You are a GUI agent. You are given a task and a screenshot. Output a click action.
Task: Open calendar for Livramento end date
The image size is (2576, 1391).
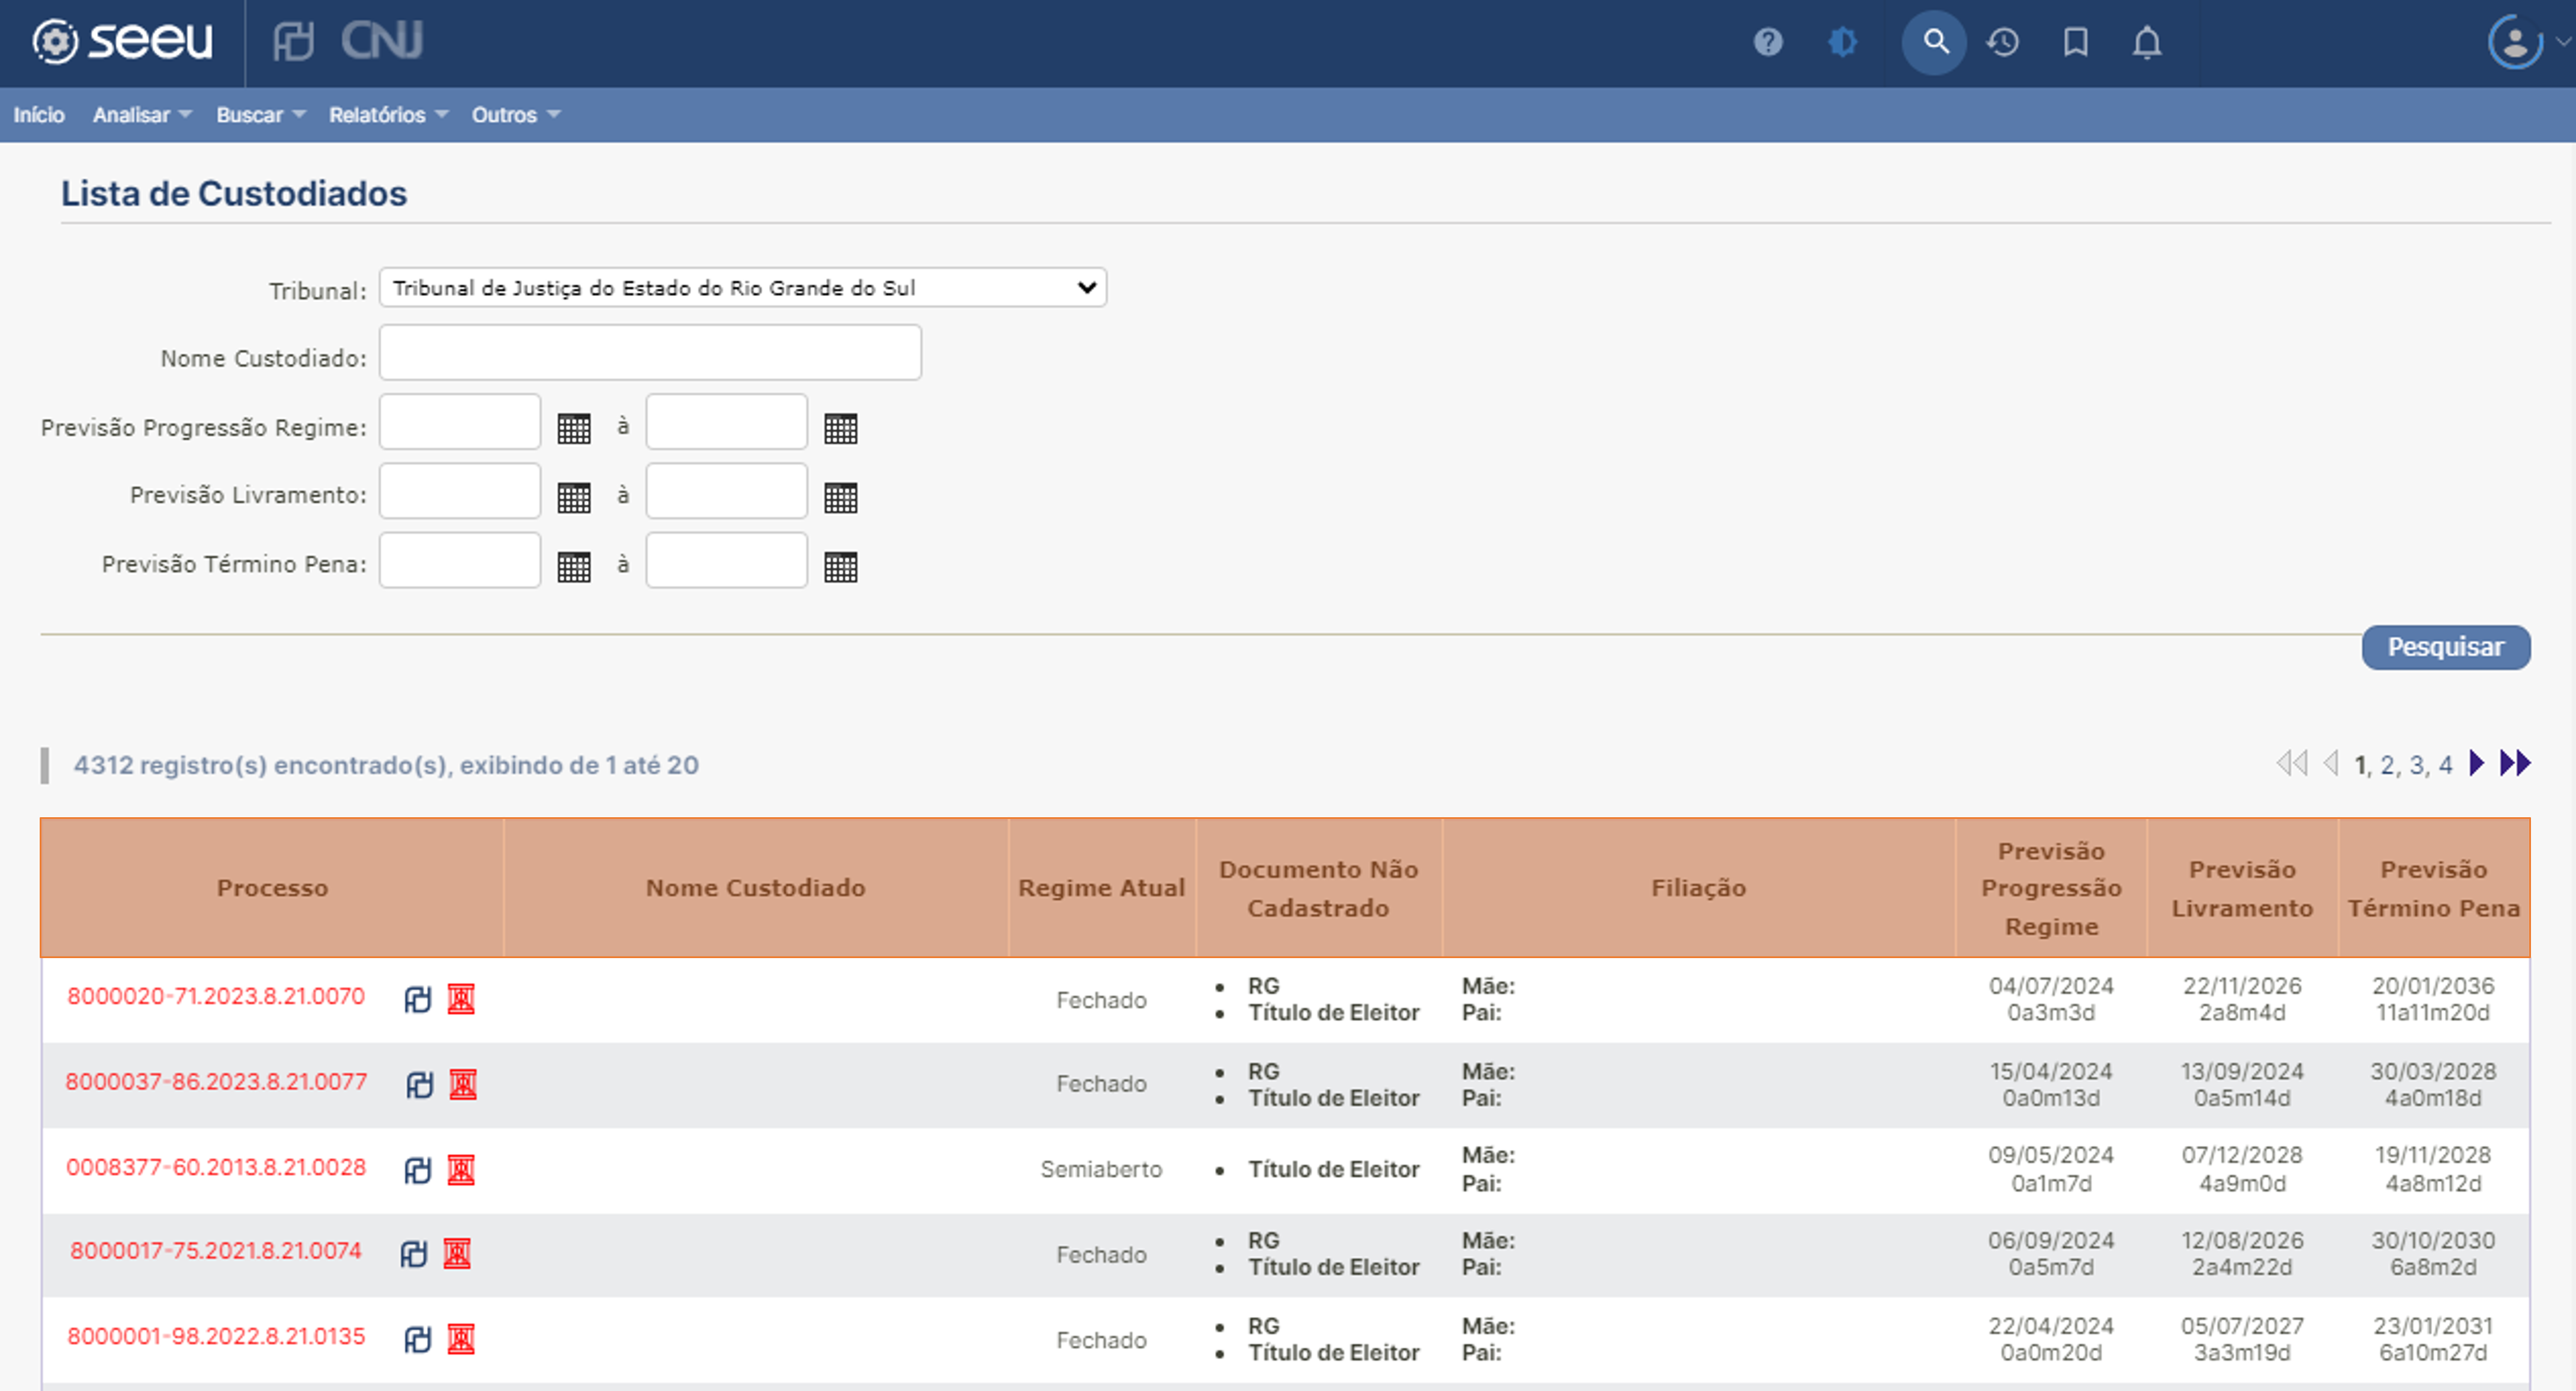(841, 497)
